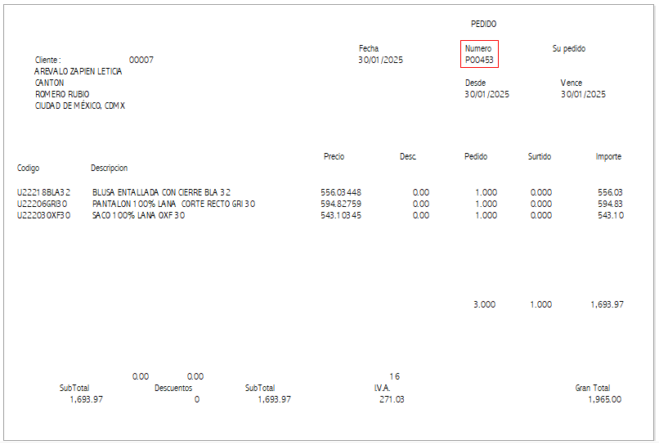
Task: Click the Cliente label
Action: (x=48, y=60)
